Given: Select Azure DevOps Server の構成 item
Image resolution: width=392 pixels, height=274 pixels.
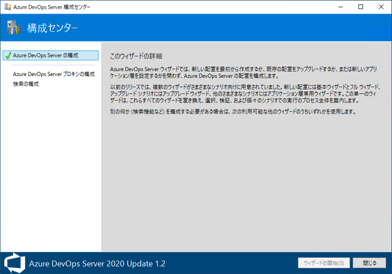Looking at the screenshot, I should [x=50, y=56].
